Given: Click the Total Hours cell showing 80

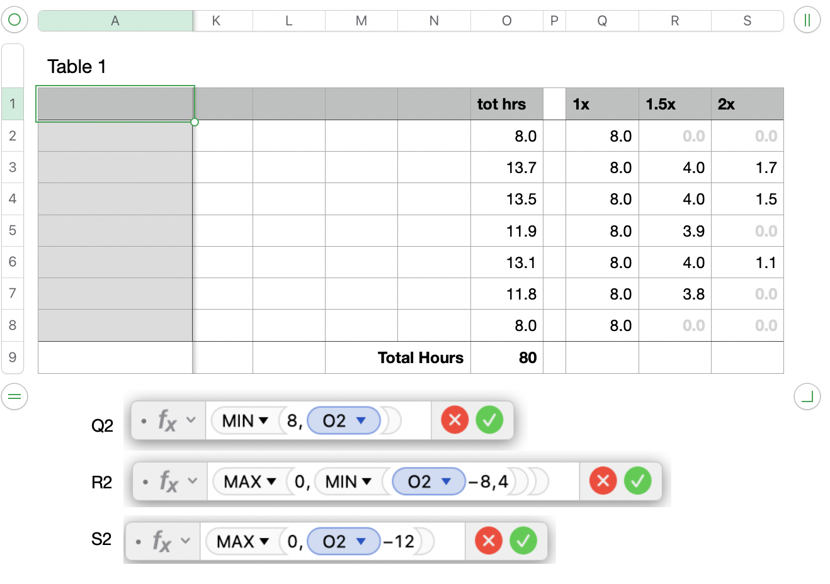Looking at the screenshot, I should click(x=507, y=357).
